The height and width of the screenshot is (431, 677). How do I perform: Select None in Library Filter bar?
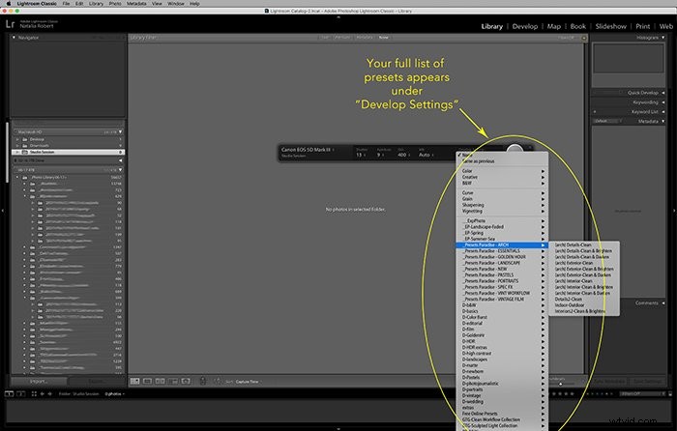click(x=383, y=38)
